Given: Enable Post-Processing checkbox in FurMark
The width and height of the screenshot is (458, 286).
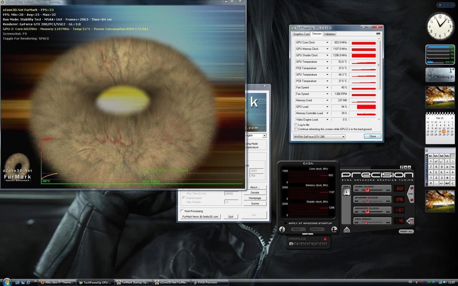Looking at the screenshot, I should tap(182, 211).
